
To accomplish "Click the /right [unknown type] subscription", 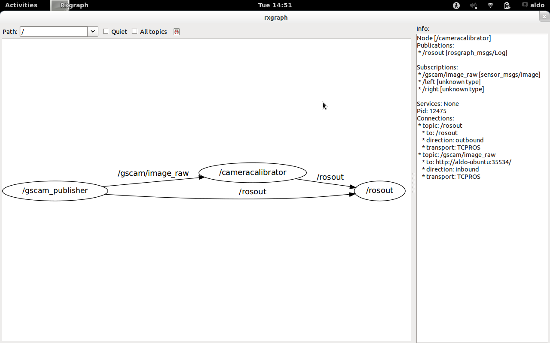I will pyautogui.click(x=451, y=89).
